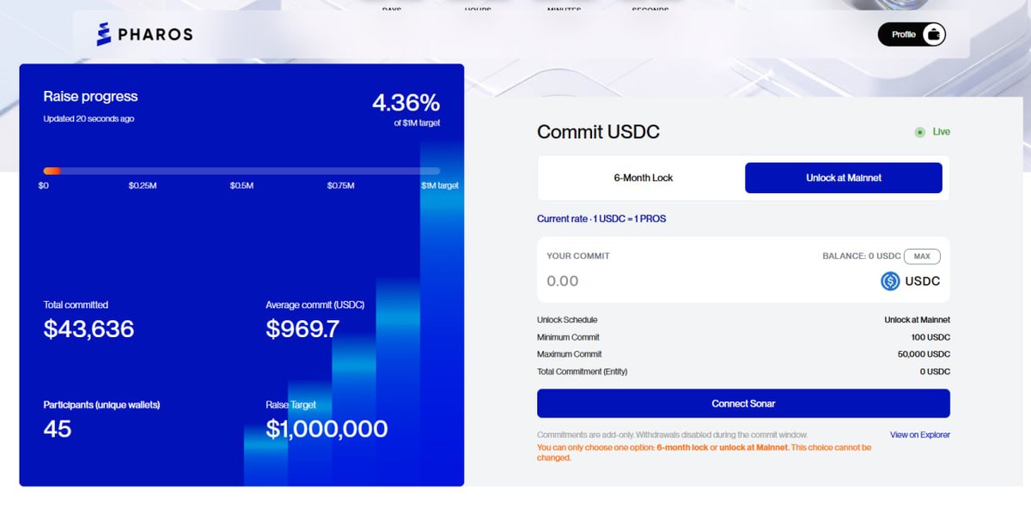
Task: Click the participants count 45
Action: (58, 428)
